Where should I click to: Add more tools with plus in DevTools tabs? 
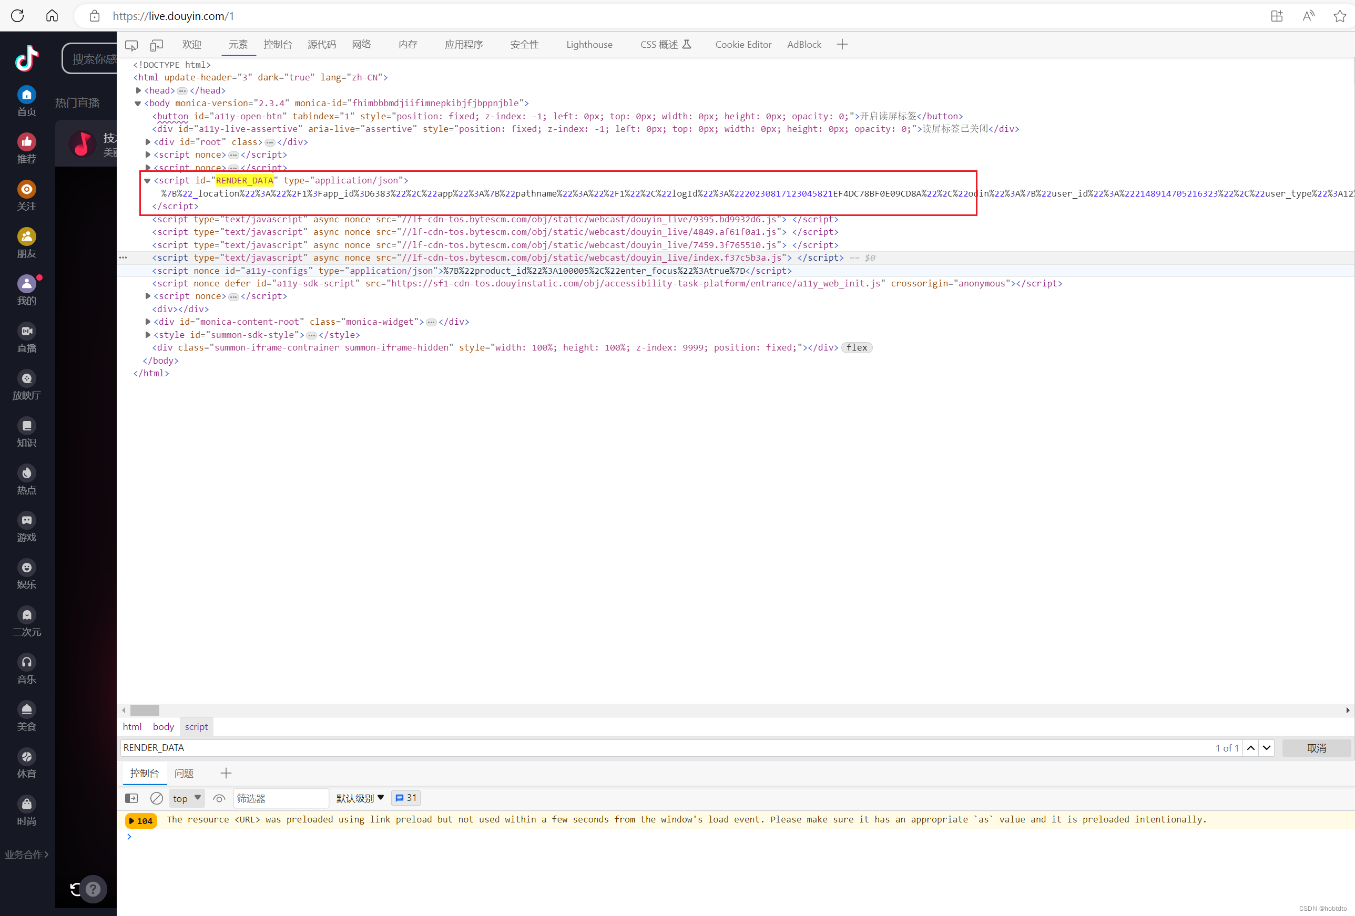842,44
